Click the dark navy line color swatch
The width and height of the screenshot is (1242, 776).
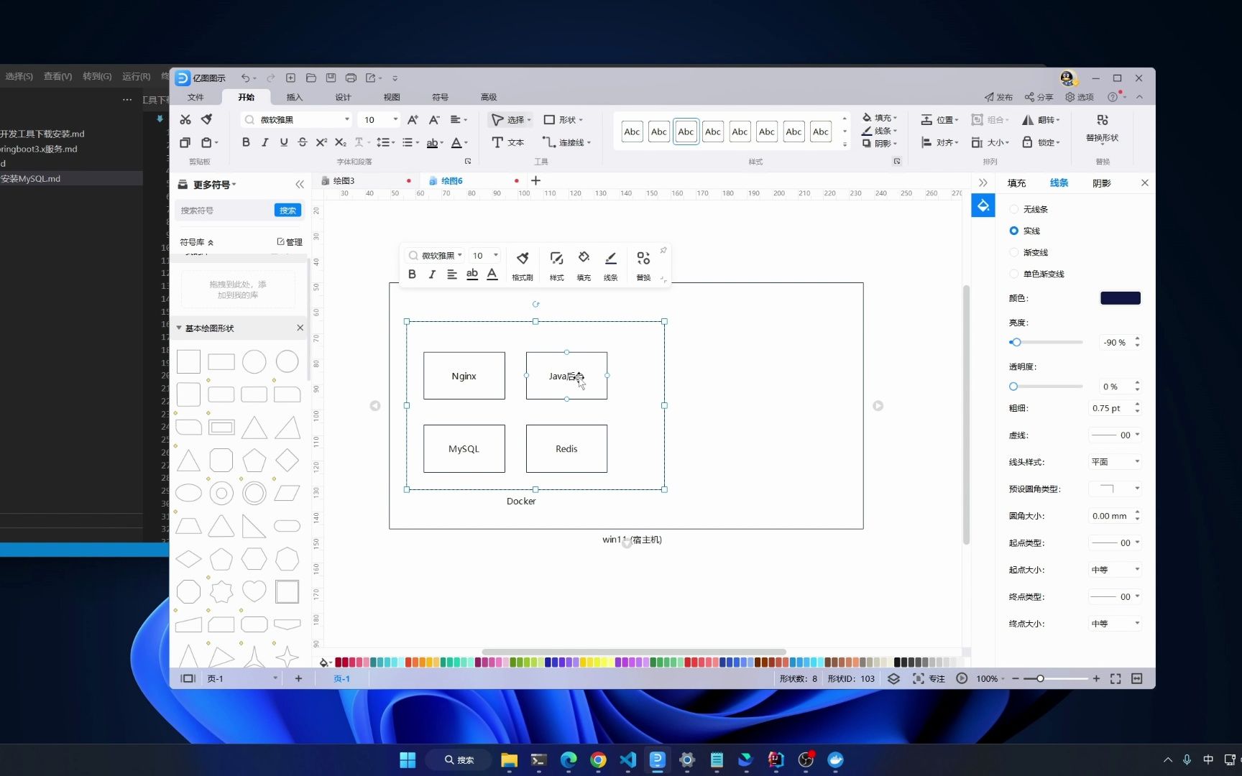click(x=1120, y=298)
